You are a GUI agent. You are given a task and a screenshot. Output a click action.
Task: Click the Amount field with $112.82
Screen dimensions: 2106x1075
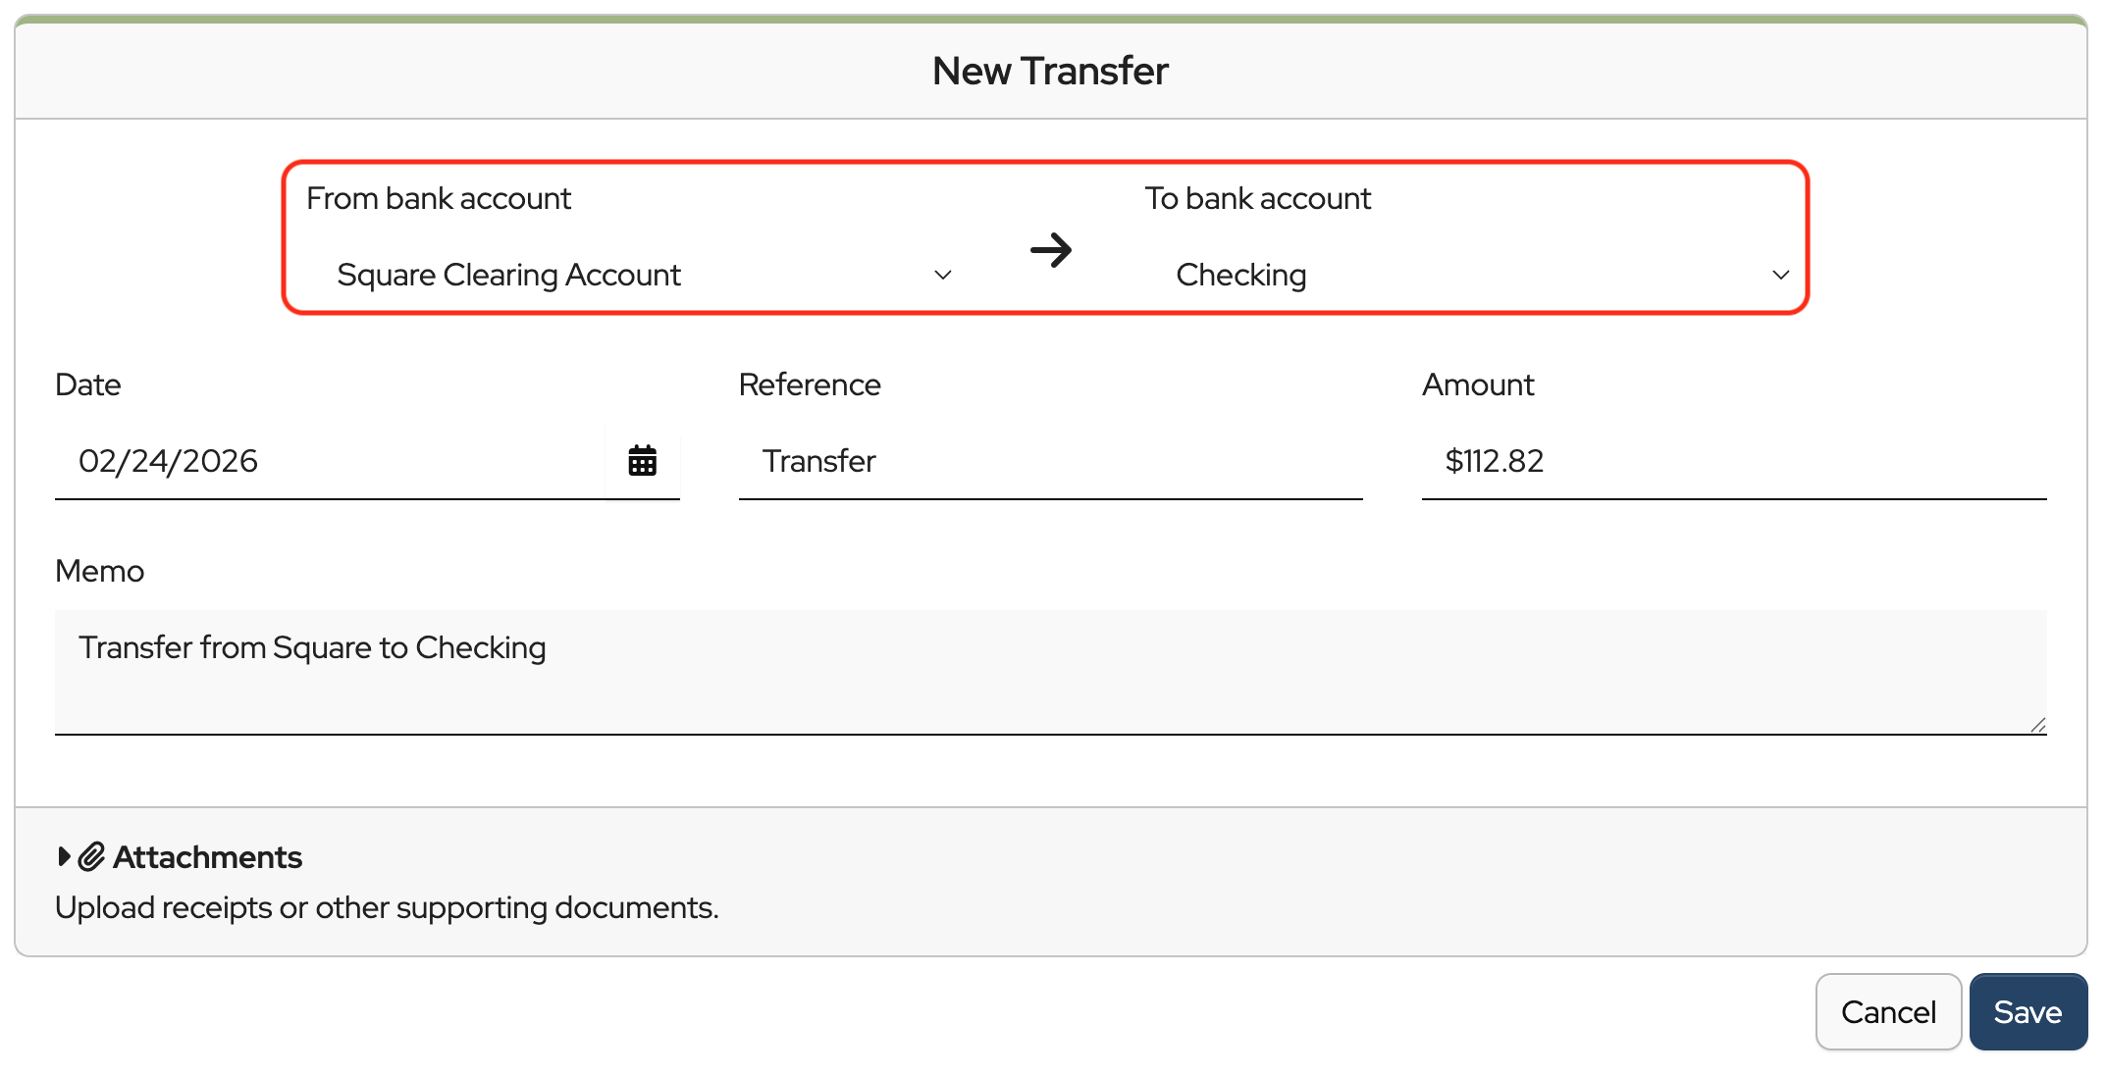click(x=1732, y=461)
